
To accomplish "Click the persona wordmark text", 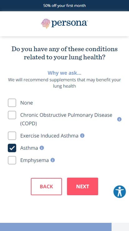I will 69,23.
